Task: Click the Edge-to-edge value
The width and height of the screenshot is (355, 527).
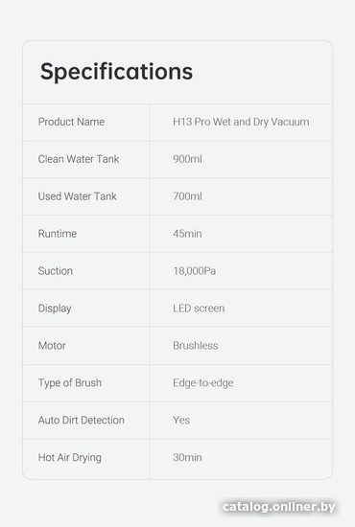Action: (203, 383)
